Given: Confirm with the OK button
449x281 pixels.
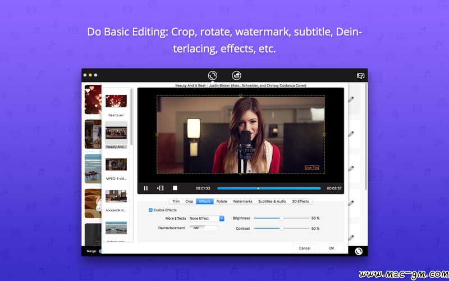Looking at the screenshot, I should point(332,248).
